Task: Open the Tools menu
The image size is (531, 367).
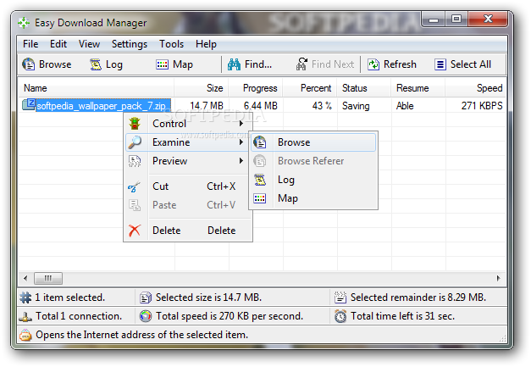Action: [171, 44]
